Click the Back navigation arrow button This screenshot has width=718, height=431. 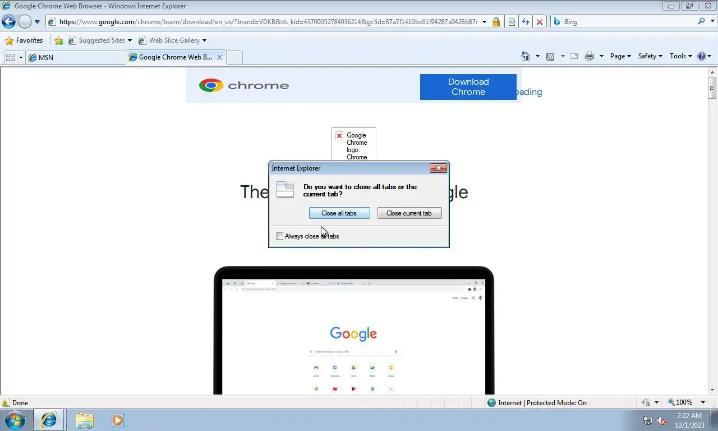[9, 22]
